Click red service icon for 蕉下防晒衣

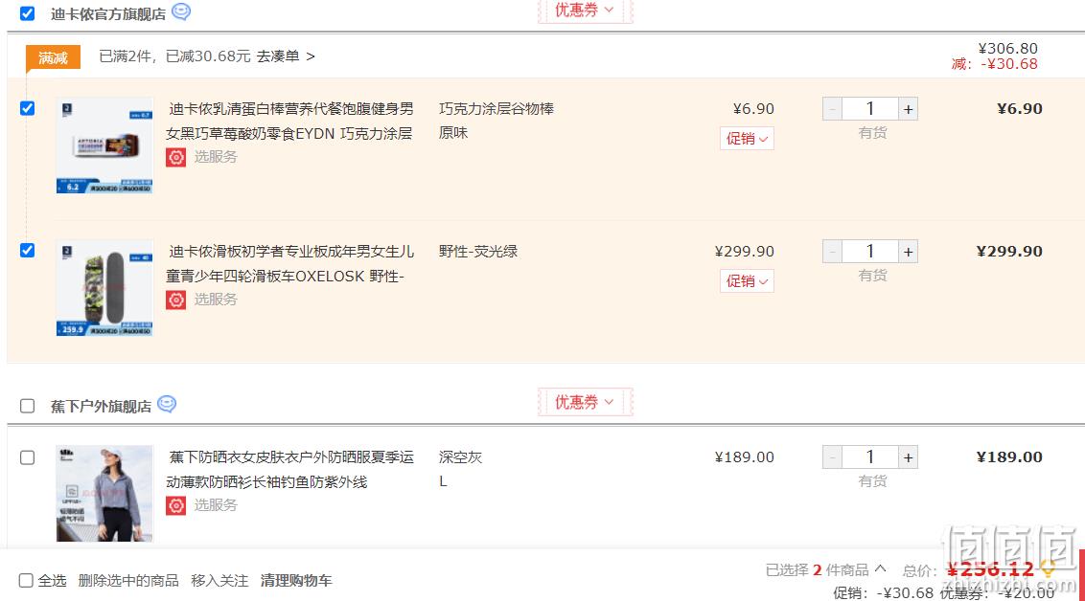coord(175,505)
